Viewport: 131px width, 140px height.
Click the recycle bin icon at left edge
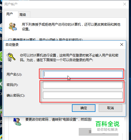(x=1, y=29)
